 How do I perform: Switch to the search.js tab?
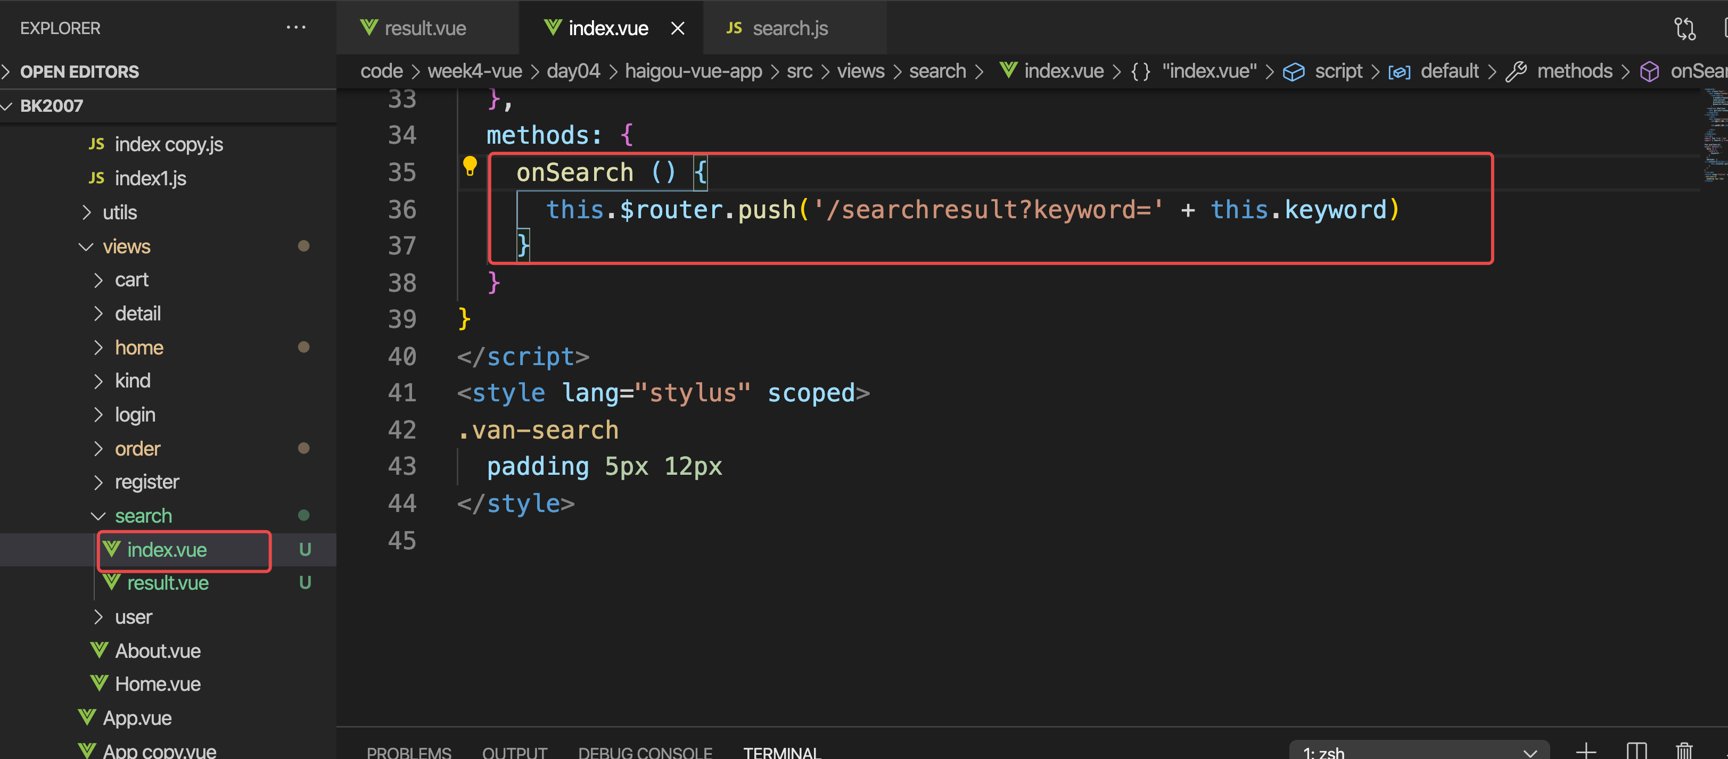789,28
